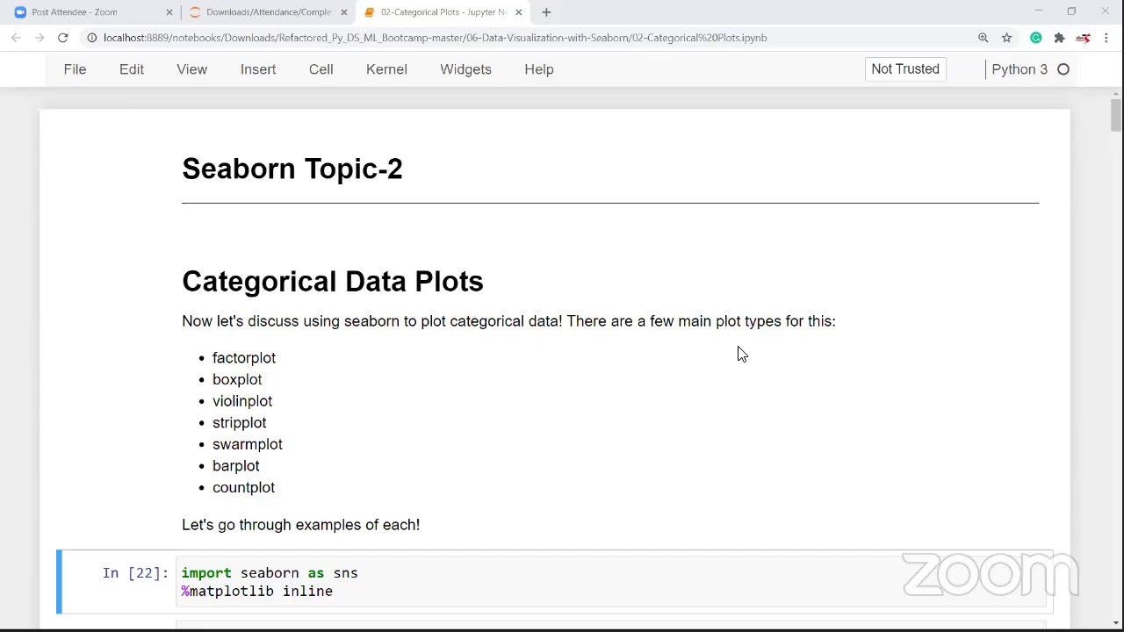This screenshot has width=1124, height=632.
Task: Click the countplot list item
Action: point(243,488)
